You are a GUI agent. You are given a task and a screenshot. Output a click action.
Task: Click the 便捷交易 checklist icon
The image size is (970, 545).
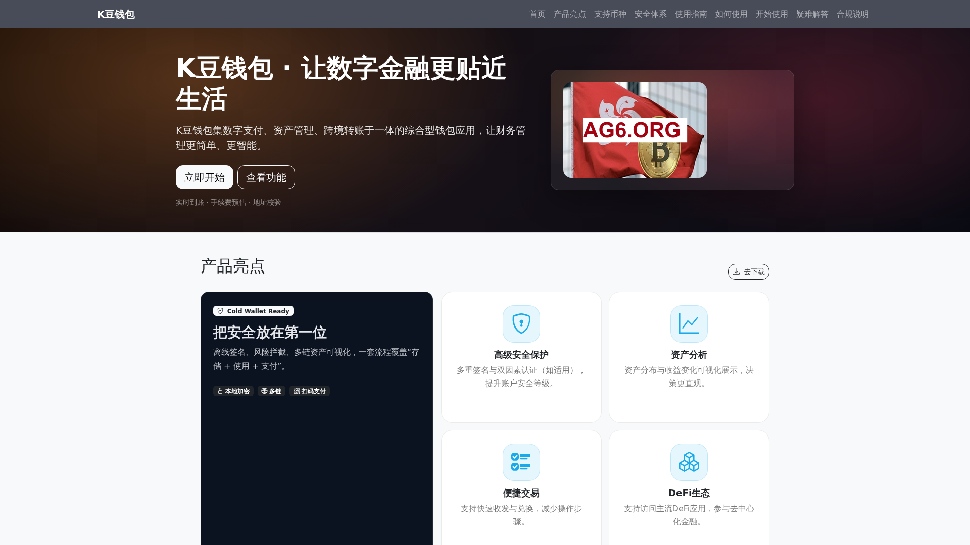coord(521,462)
